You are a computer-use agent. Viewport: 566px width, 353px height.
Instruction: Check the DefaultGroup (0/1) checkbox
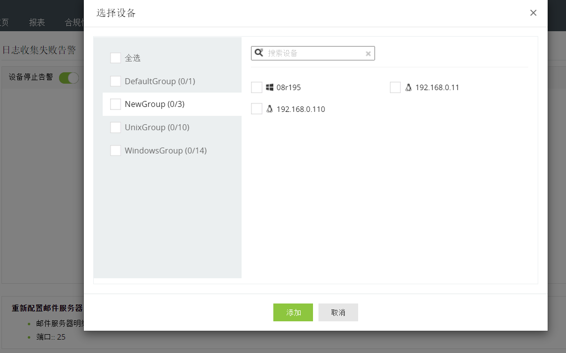click(x=116, y=81)
